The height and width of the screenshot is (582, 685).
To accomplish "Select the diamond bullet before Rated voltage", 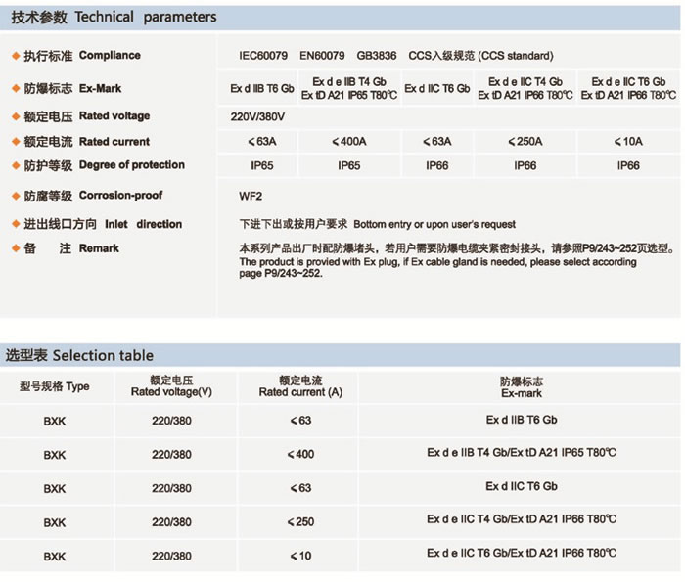I will pos(13,116).
